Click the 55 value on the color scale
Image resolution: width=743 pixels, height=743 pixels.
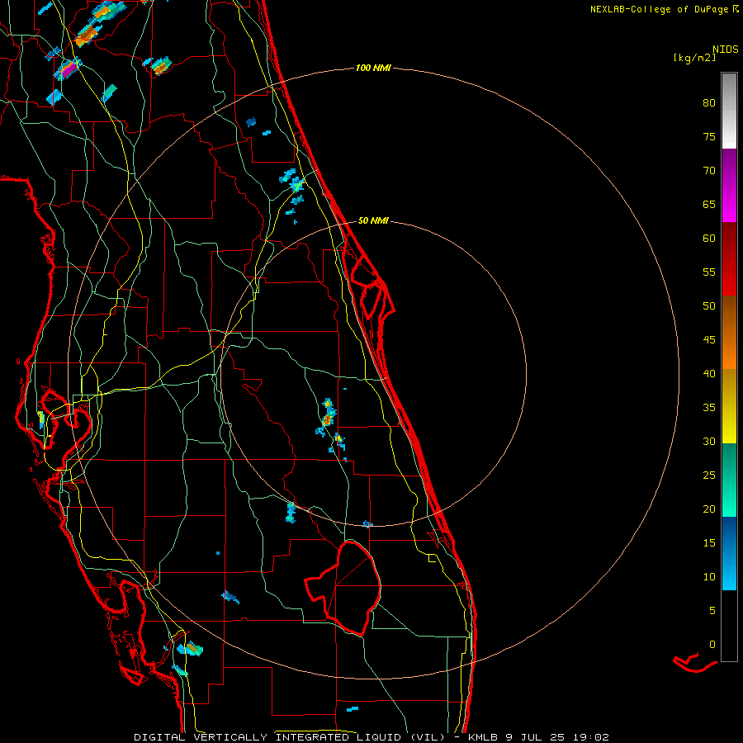pyautogui.click(x=709, y=272)
